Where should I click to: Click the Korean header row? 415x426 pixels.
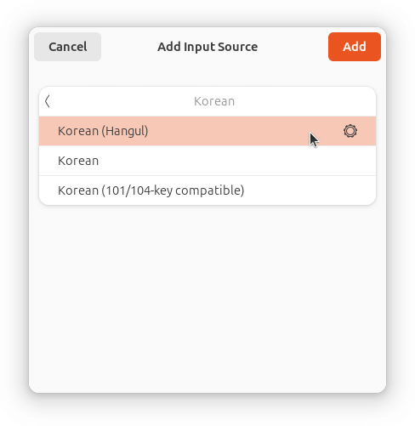[x=207, y=101]
